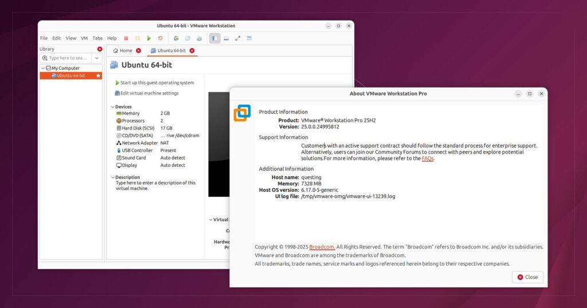Click the Network Adapter device icon
The image size is (587, 308).
[x=119, y=143]
